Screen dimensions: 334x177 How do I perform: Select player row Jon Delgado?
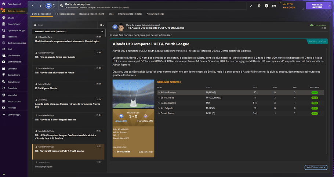[x=241, y=108]
